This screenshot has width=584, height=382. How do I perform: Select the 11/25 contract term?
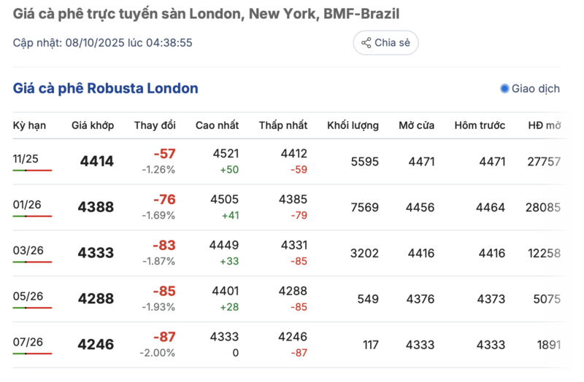pyautogui.click(x=27, y=159)
